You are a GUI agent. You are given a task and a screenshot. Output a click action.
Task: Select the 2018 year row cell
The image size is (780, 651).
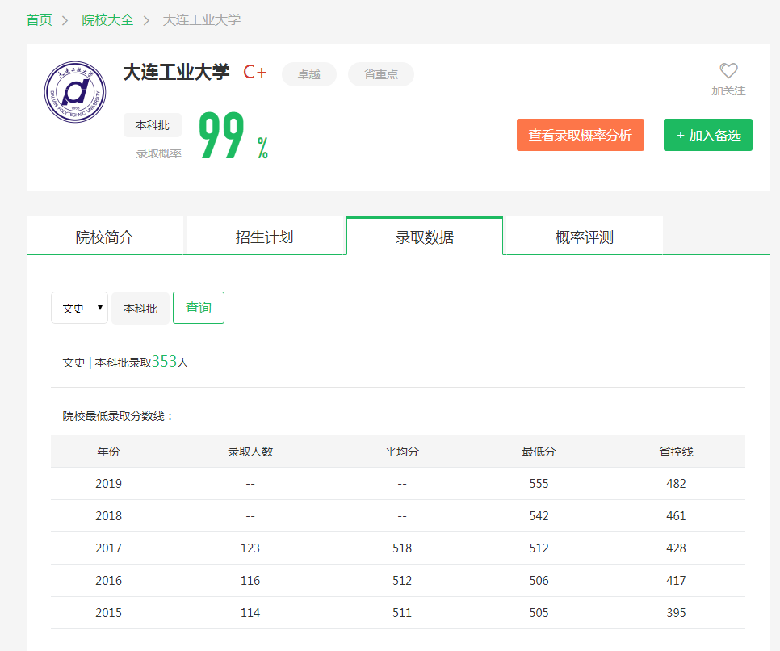point(108,515)
